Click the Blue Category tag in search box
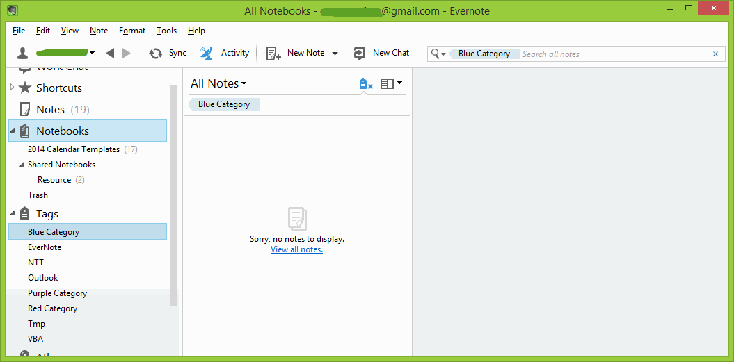This screenshot has height=362, width=734. tap(484, 54)
